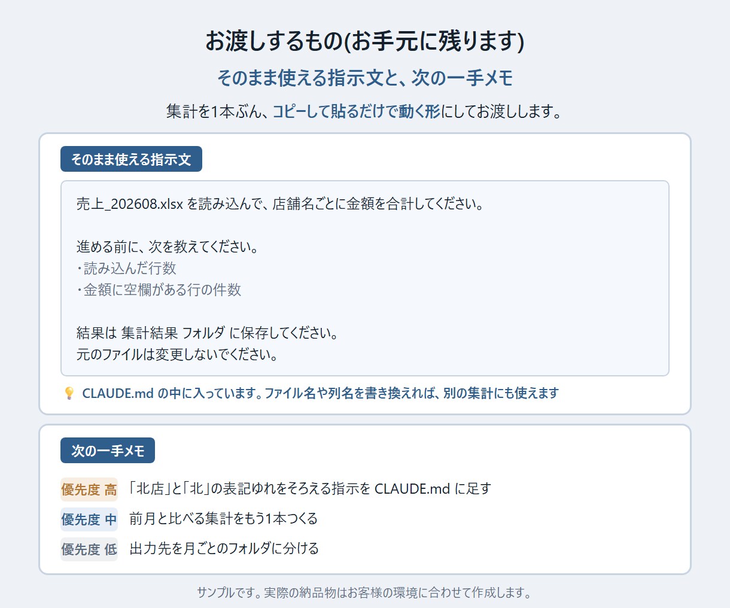The width and height of the screenshot is (730, 608).
Task: Click the bullet ・金額に空欄がある行の件数
Action: 159,290
